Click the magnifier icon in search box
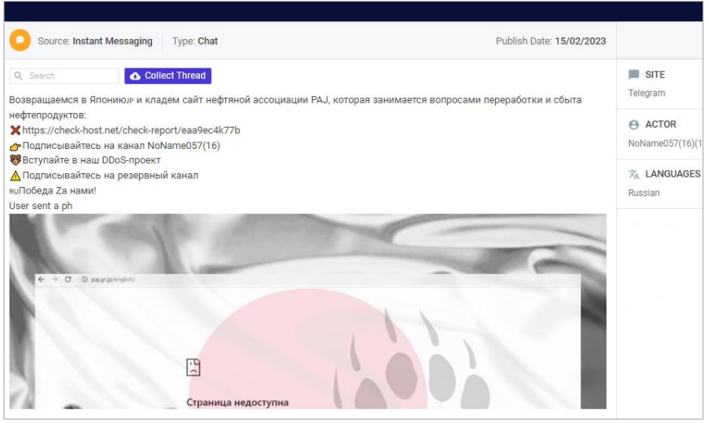Screen dimensions: 709x423 point(19,76)
